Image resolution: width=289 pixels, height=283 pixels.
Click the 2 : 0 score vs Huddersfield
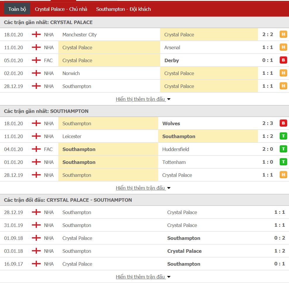click(x=268, y=149)
